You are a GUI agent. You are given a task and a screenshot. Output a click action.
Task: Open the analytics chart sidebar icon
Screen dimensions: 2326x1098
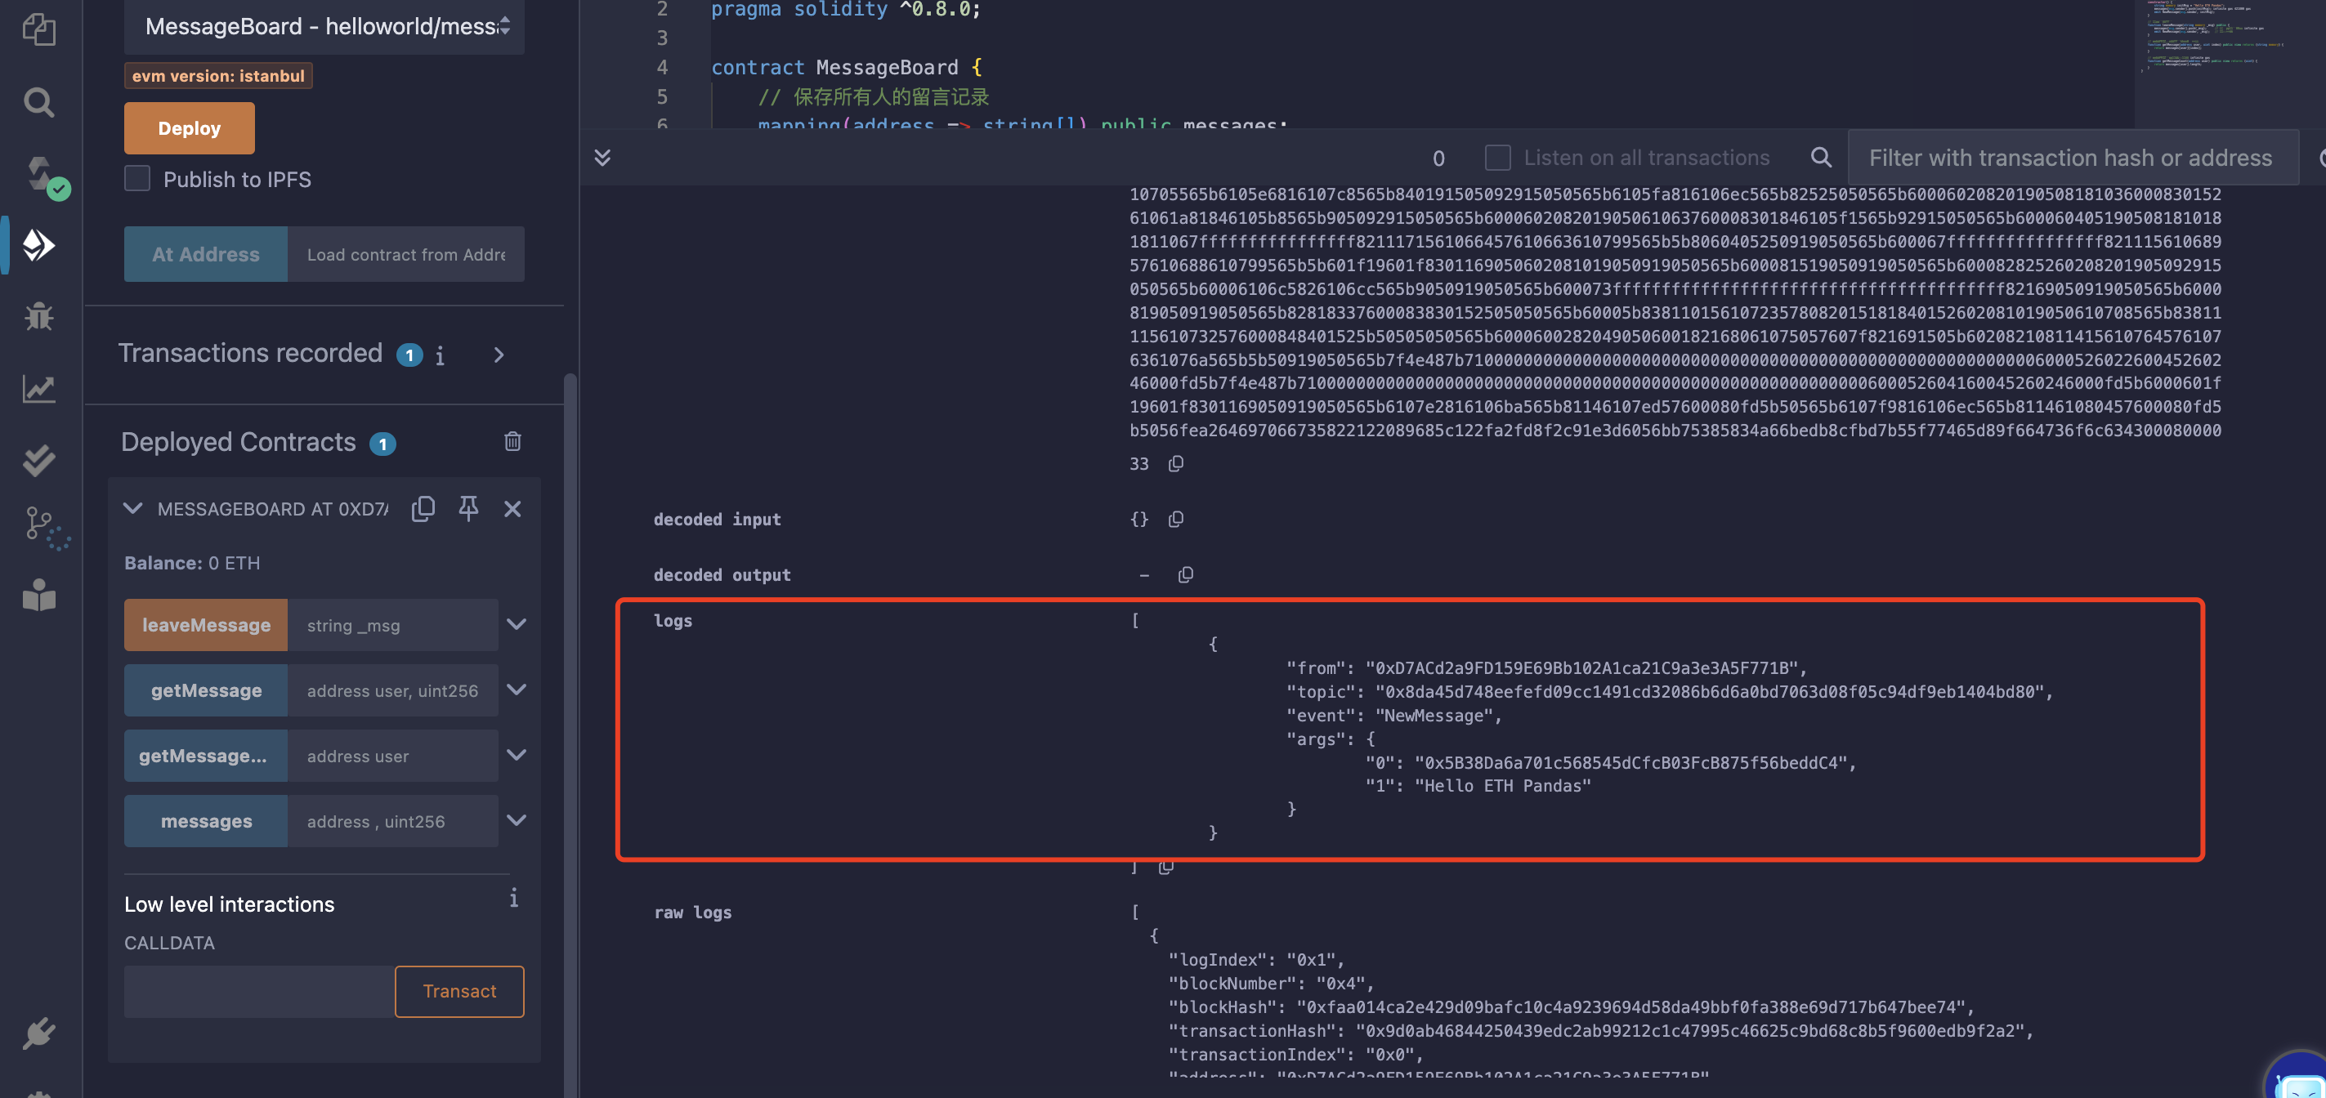[39, 388]
